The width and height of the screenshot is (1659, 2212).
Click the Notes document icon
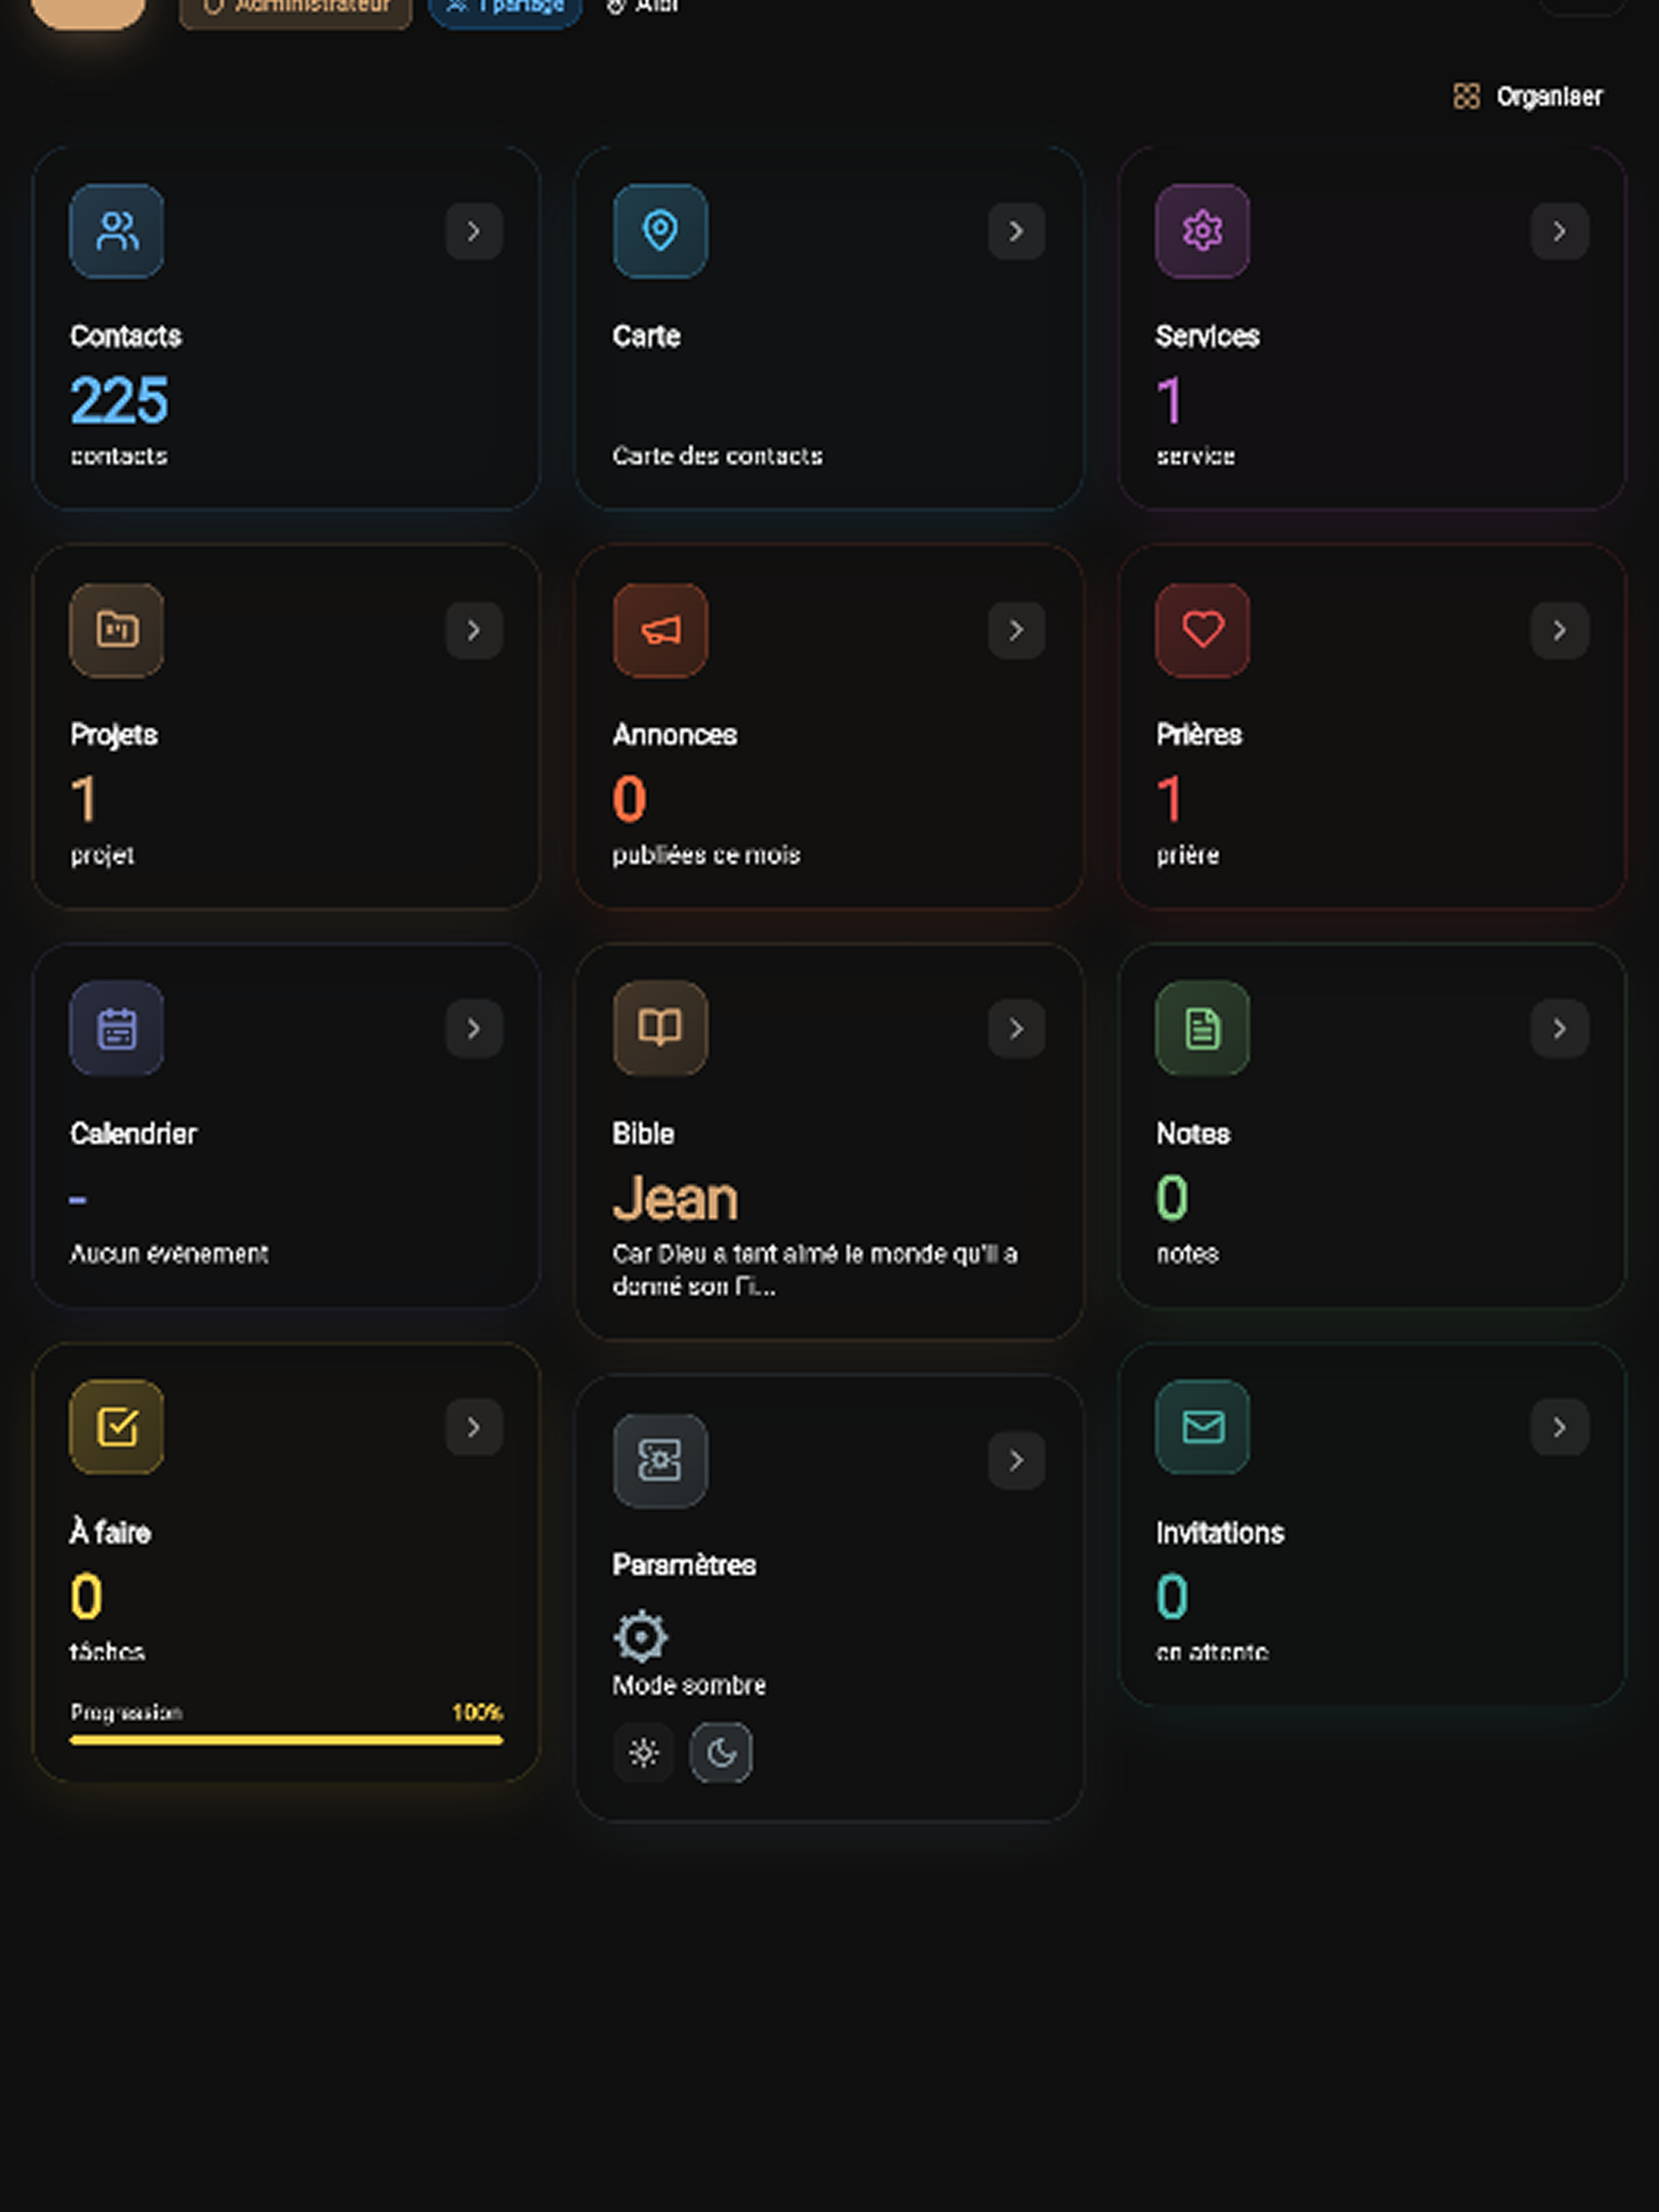click(1203, 1028)
